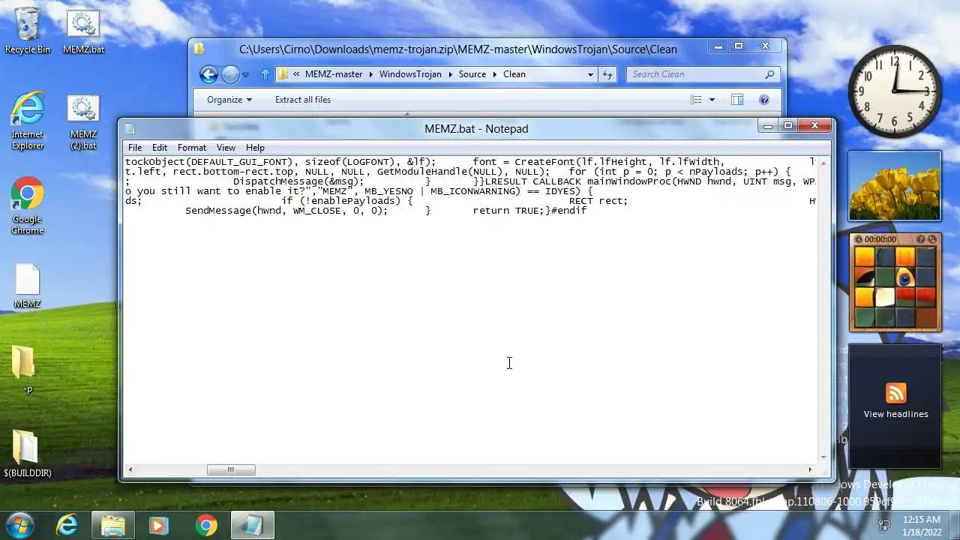Click the puzzle gadget shuffle button
Viewport: 960px width, 540px height.
pyautogui.click(x=931, y=239)
